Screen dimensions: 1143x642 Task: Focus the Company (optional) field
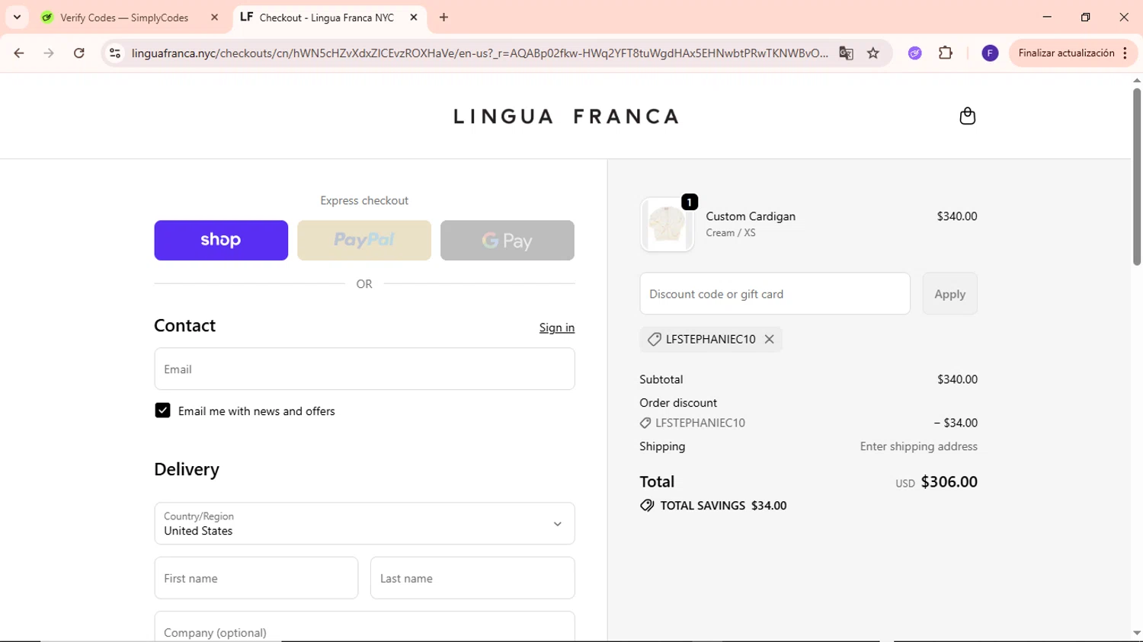364,628
